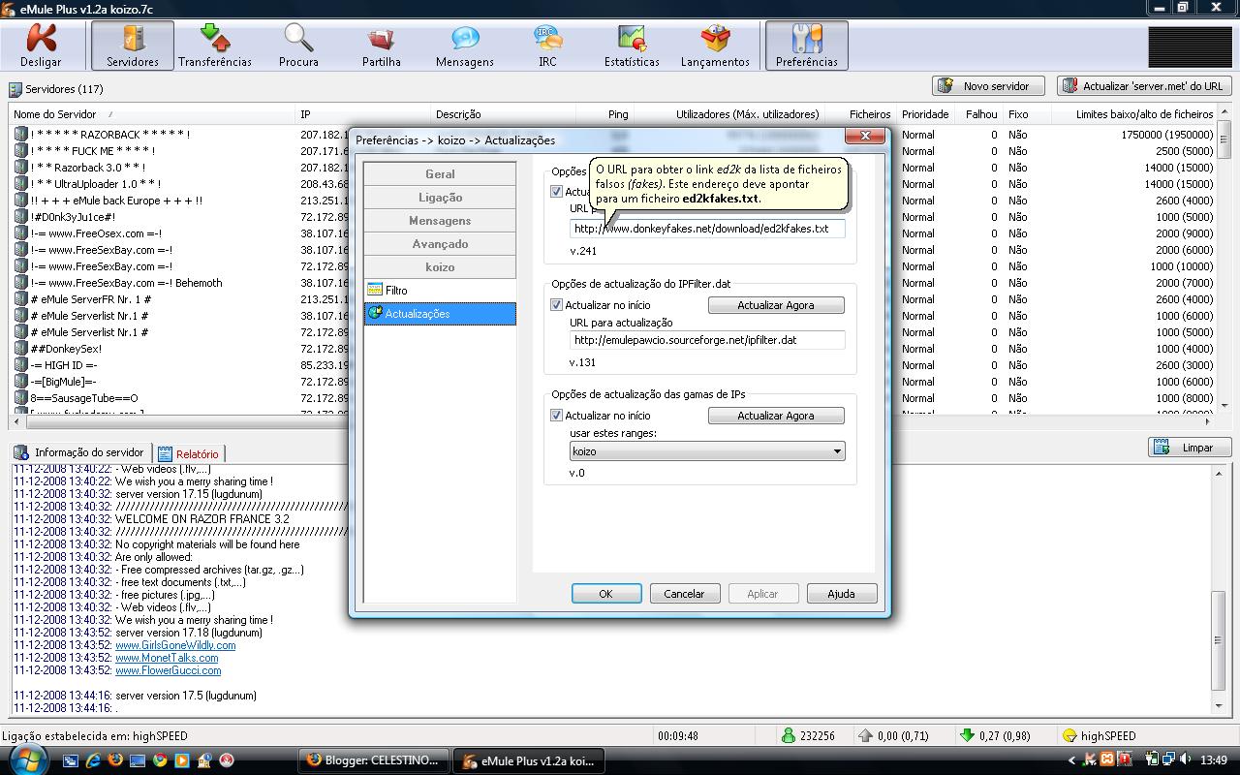Click the highSPEED connection icon in status bar
The height and width of the screenshot is (775, 1240).
point(1069,736)
